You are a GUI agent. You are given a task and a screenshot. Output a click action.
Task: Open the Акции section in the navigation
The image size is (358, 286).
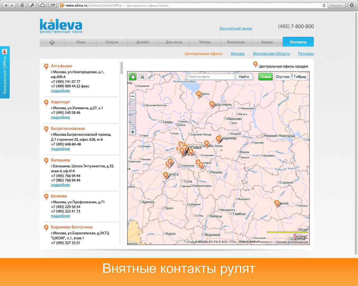click(267, 42)
